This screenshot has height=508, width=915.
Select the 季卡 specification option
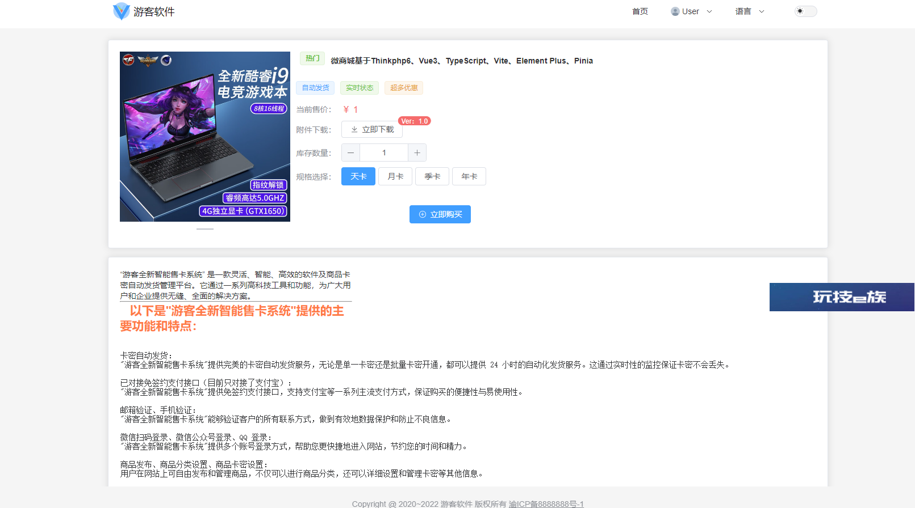click(x=432, y=176)
